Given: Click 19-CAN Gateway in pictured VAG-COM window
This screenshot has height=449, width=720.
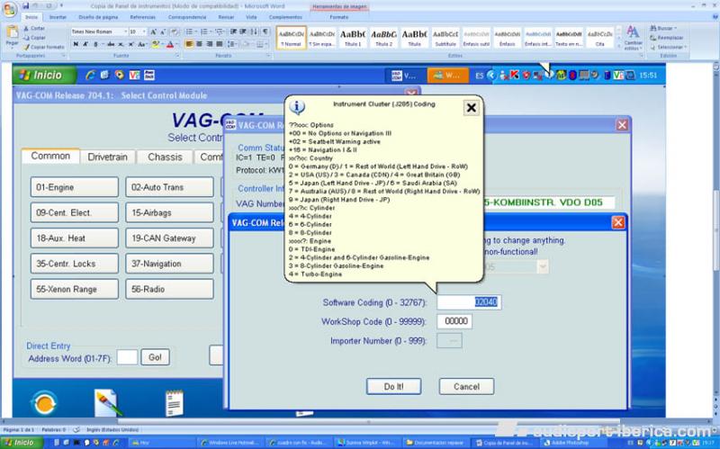Looking at the screenshot, I should coord(169,238).
